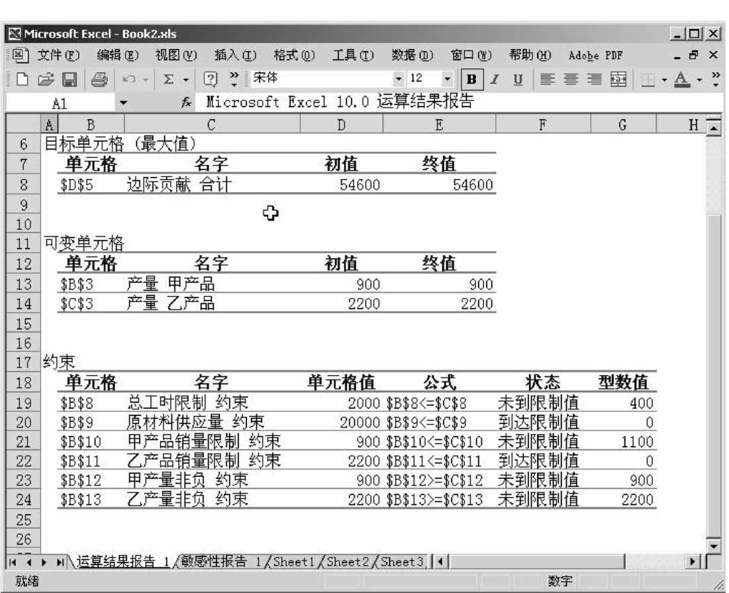Image resolution: width=729 pixels, height=593 pixels.
Task: Align text left
Action: pyautogui.click(x=547, y=80)
